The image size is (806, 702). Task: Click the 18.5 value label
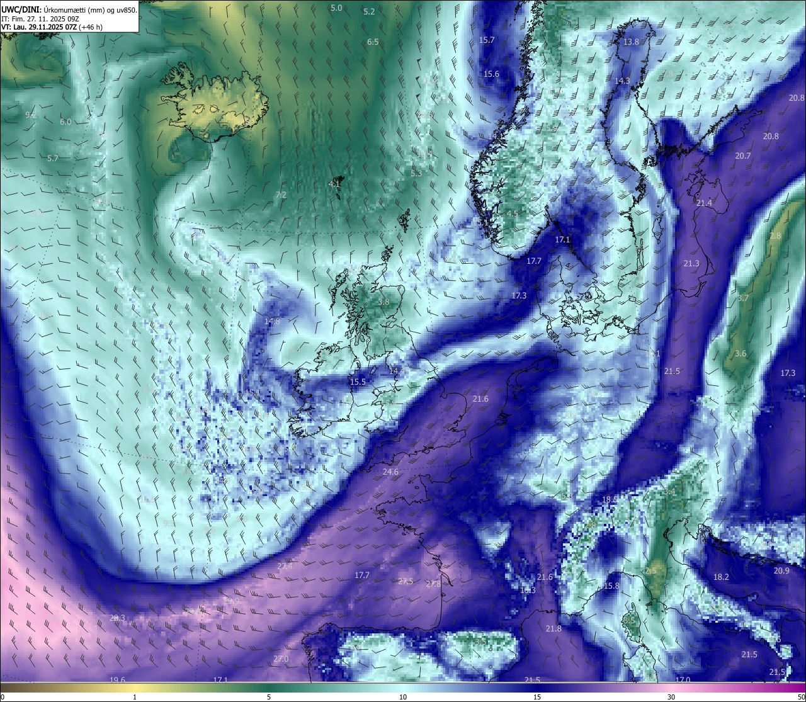coord(610,499)
